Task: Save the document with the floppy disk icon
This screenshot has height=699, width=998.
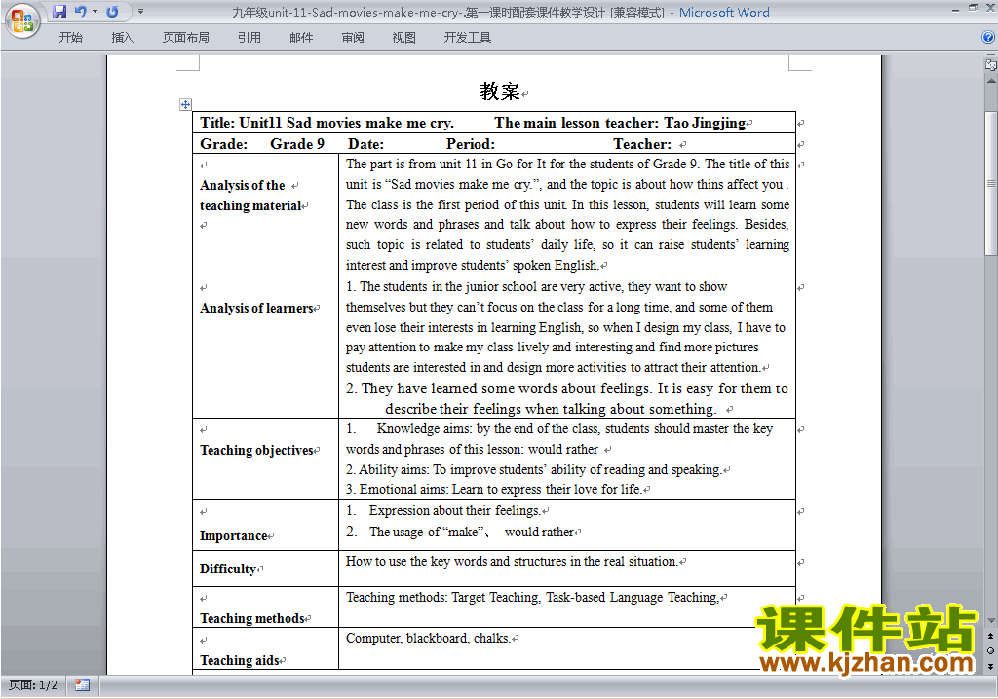Action: pyautogui.click(x=59, y=12)
